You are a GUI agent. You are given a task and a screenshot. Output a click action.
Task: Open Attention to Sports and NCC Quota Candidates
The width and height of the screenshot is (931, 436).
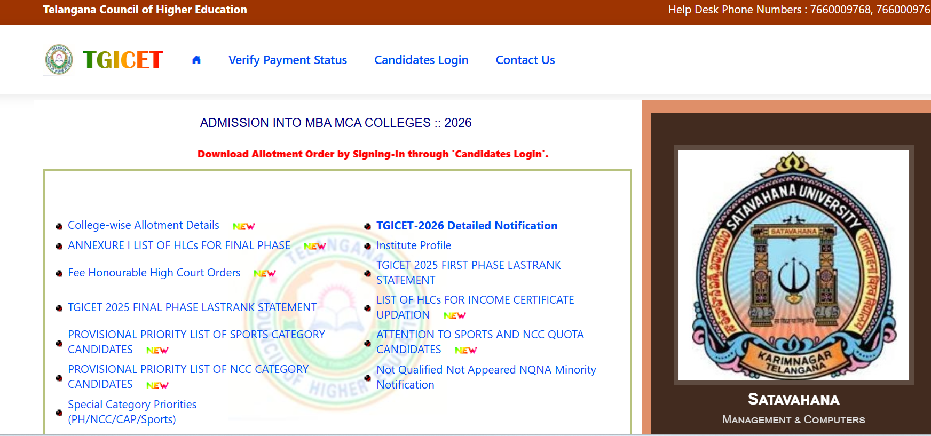point(480,342)
